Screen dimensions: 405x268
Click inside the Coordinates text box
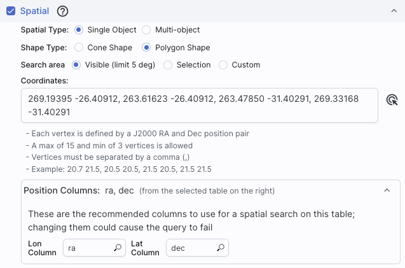point(200,105)
